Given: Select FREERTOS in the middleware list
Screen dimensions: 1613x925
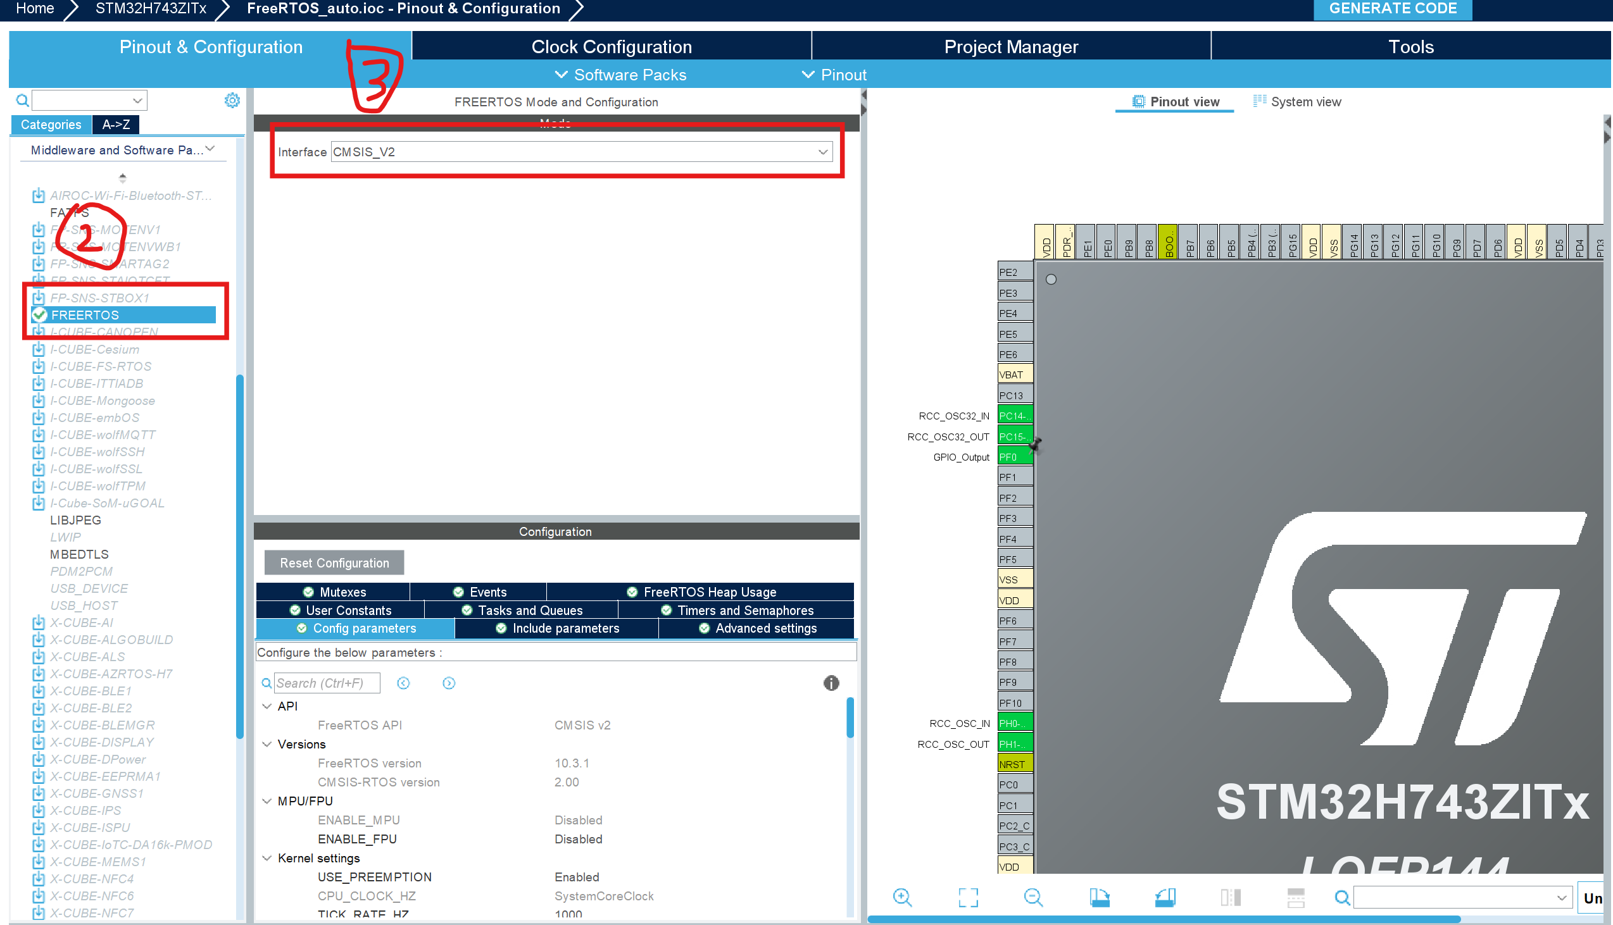Looking at the screenshot, I should (85, 314).
